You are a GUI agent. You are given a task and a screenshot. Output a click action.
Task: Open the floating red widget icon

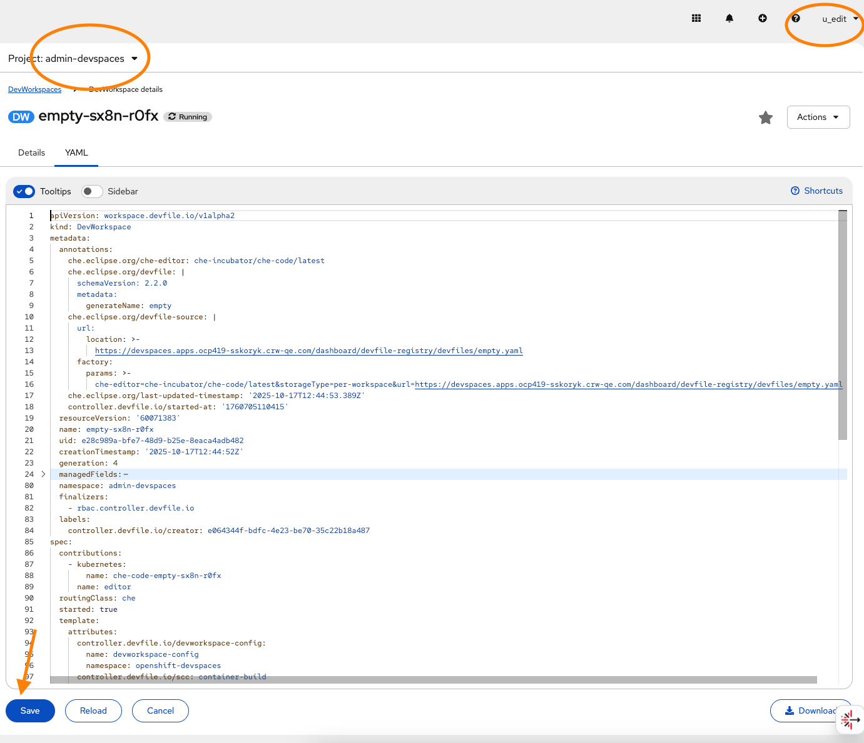(x=850, y=719)
